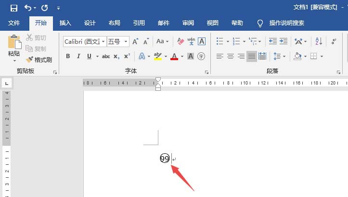Screen dimensions: 348x197
Task: Switch to the 设计 (Design) tab
Action: pyautogui.click(x=90, y=23)
